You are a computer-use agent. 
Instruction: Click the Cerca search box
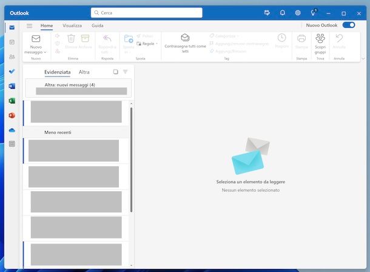[x=147, y=13]
